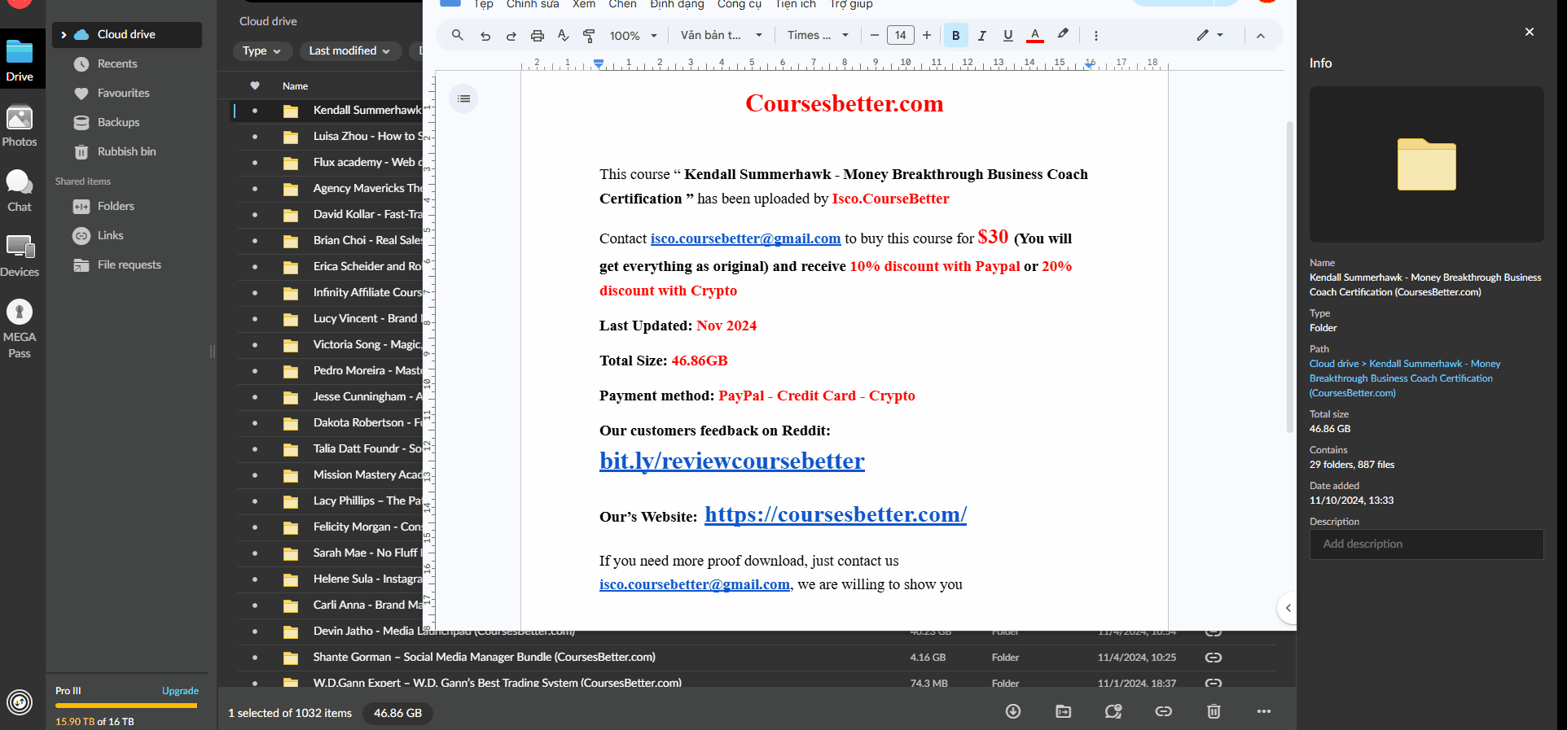Open the Type filter dropdown
This screenshot has width=1567, height=730.
pyautogui.click(x=261, y=50)
